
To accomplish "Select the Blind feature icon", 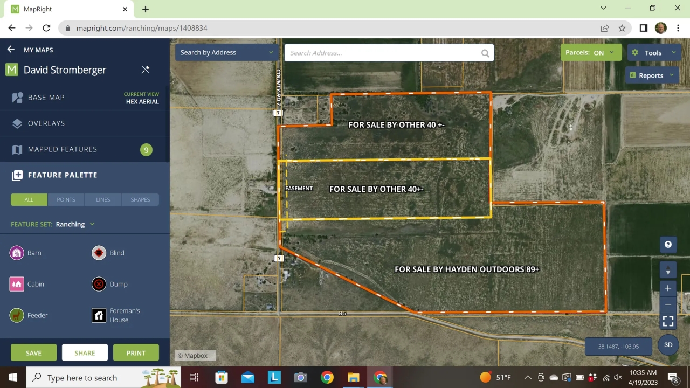I will click(x=99, y=253).
